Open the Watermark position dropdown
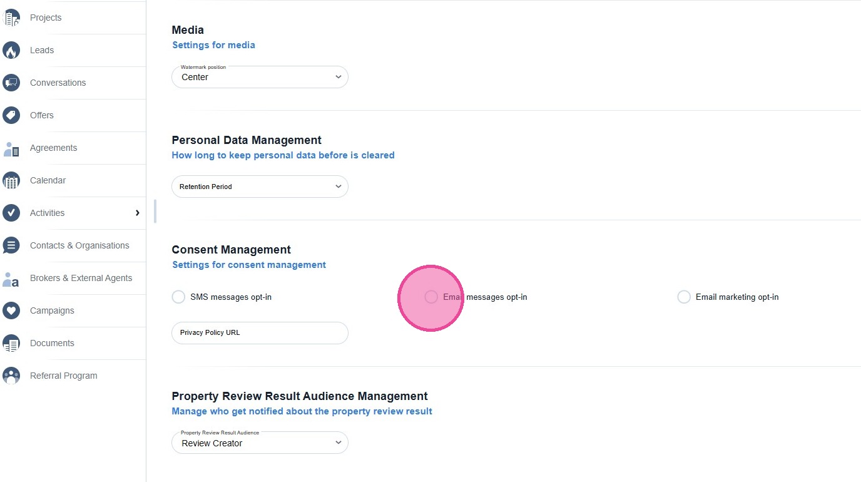 (260, 77)
